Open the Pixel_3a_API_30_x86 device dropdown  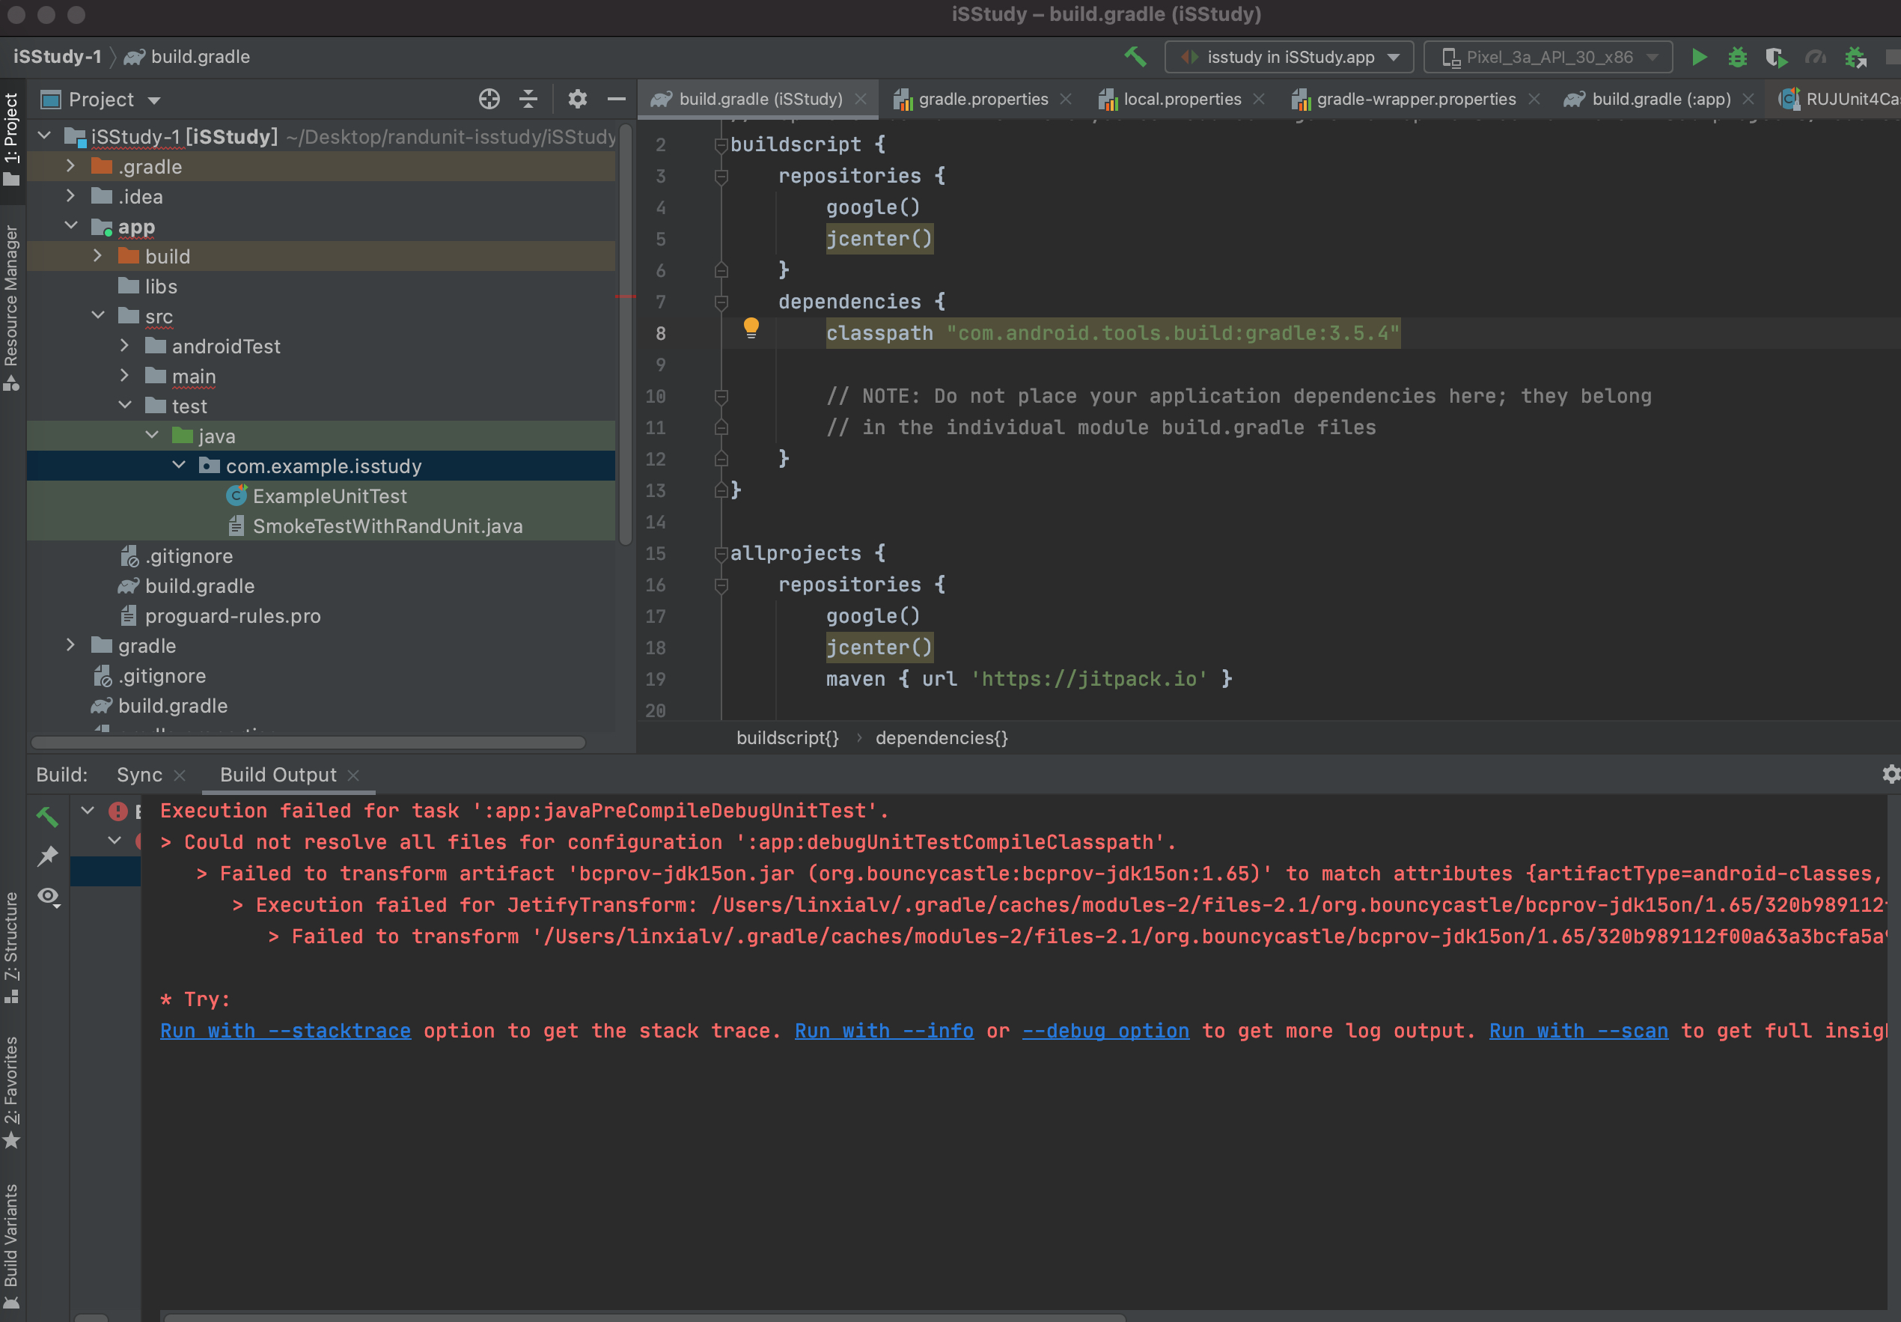(x=1548, y=57)
